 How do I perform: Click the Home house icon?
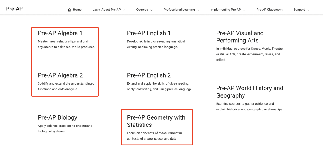click(x=69, y=10)
